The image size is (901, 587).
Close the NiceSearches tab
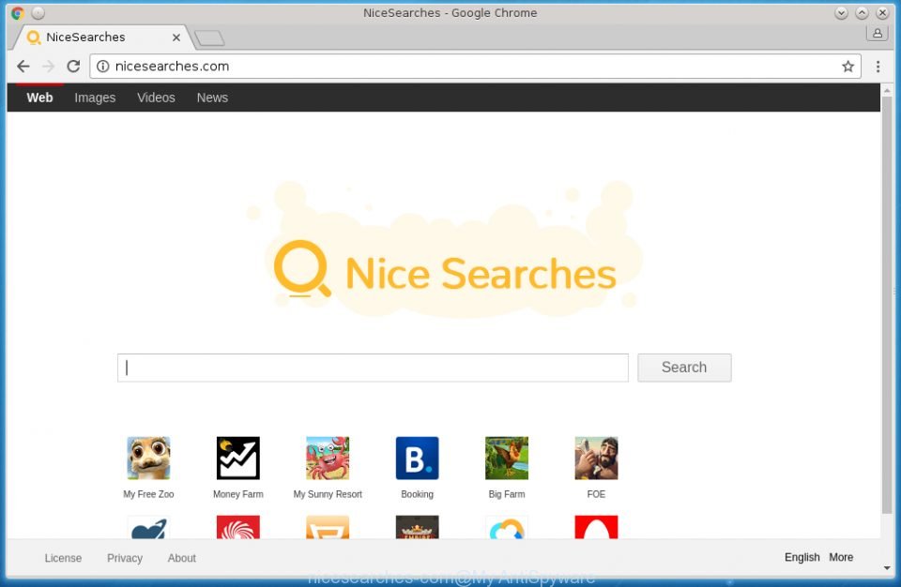(176, 38)
